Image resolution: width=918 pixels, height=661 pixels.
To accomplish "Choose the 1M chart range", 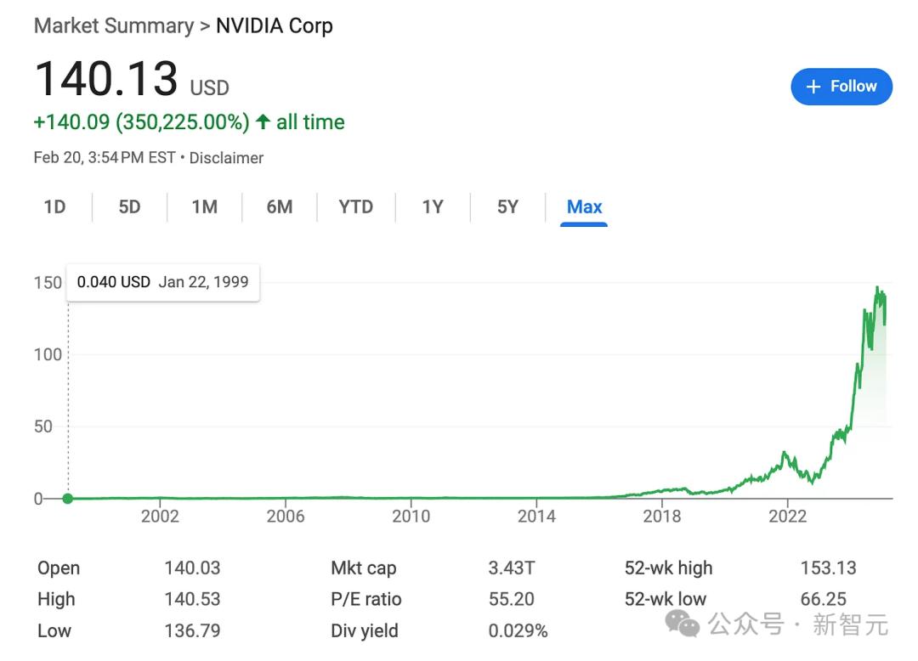I will [x=204, y=206].
